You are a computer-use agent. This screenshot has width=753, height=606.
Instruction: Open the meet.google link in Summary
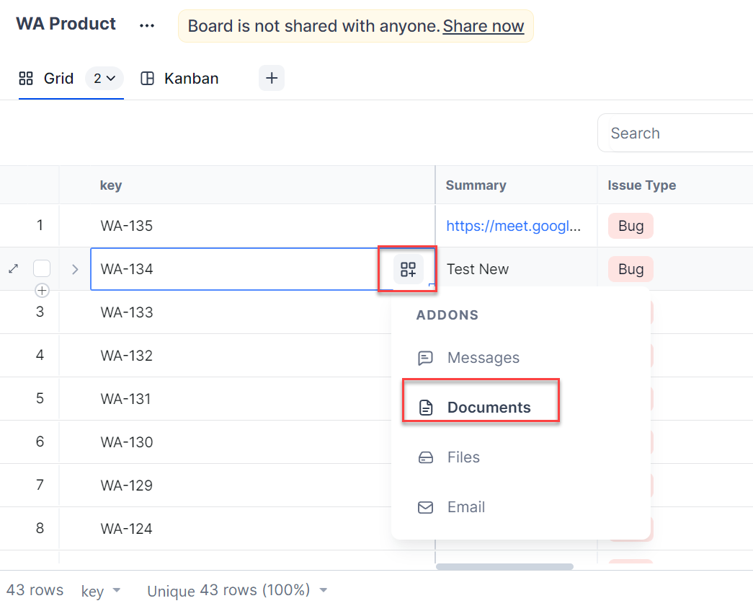pos(513,226)
